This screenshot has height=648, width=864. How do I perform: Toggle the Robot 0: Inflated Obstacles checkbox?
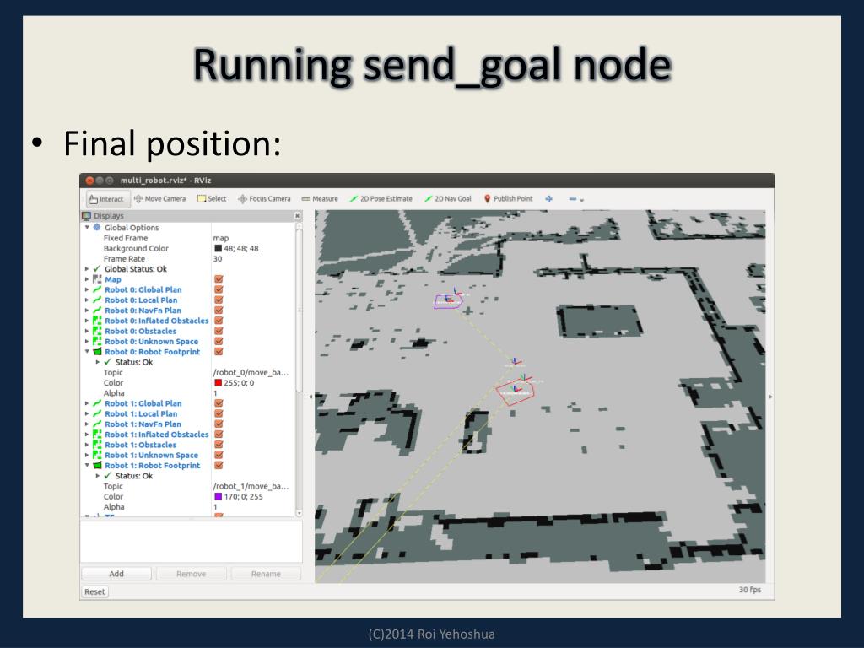219,321
